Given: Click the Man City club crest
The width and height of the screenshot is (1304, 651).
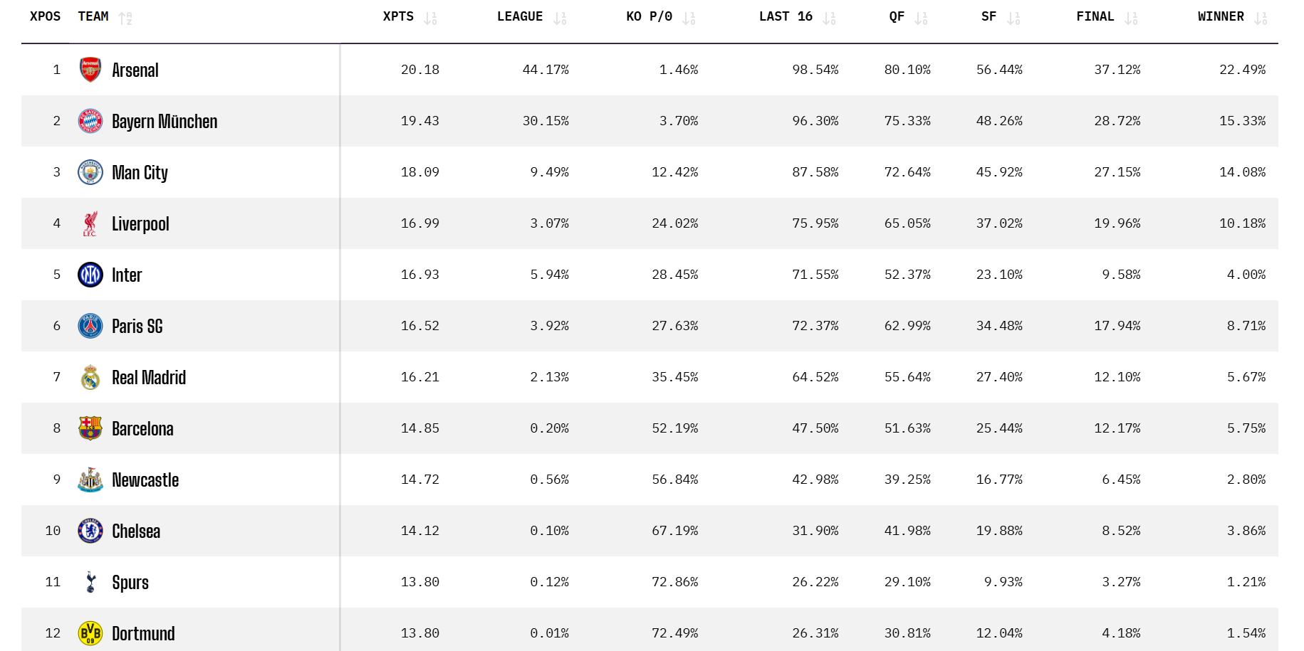Looking at the screenshot, I should coord(90,172).
